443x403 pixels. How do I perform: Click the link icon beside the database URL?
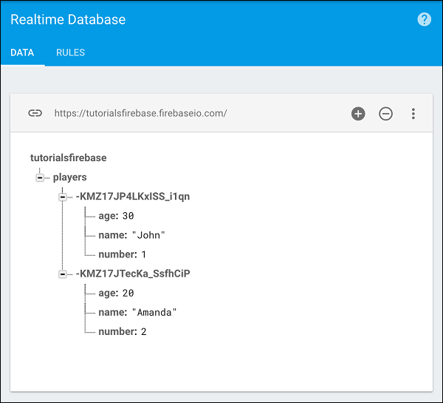[x=35, y=113]
